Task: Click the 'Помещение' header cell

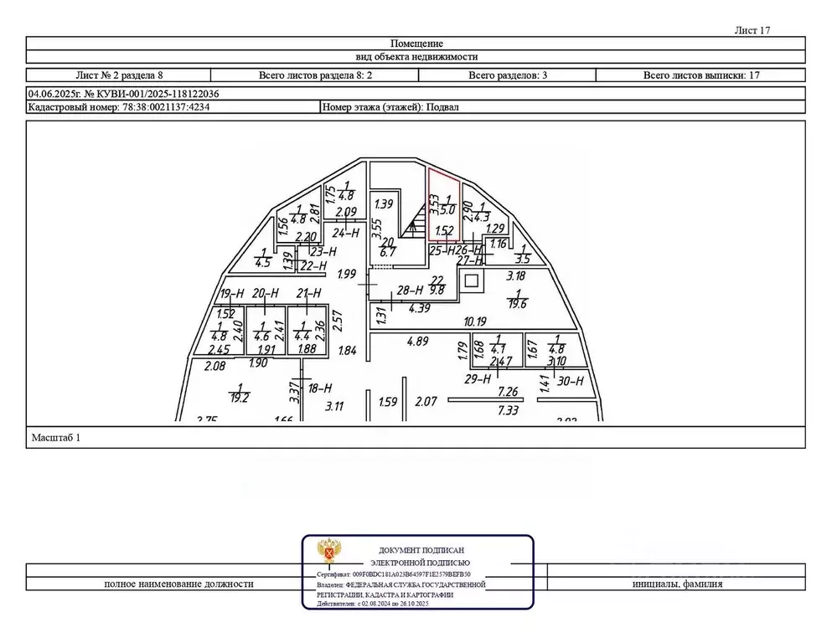Action: [x=416, y=44]
